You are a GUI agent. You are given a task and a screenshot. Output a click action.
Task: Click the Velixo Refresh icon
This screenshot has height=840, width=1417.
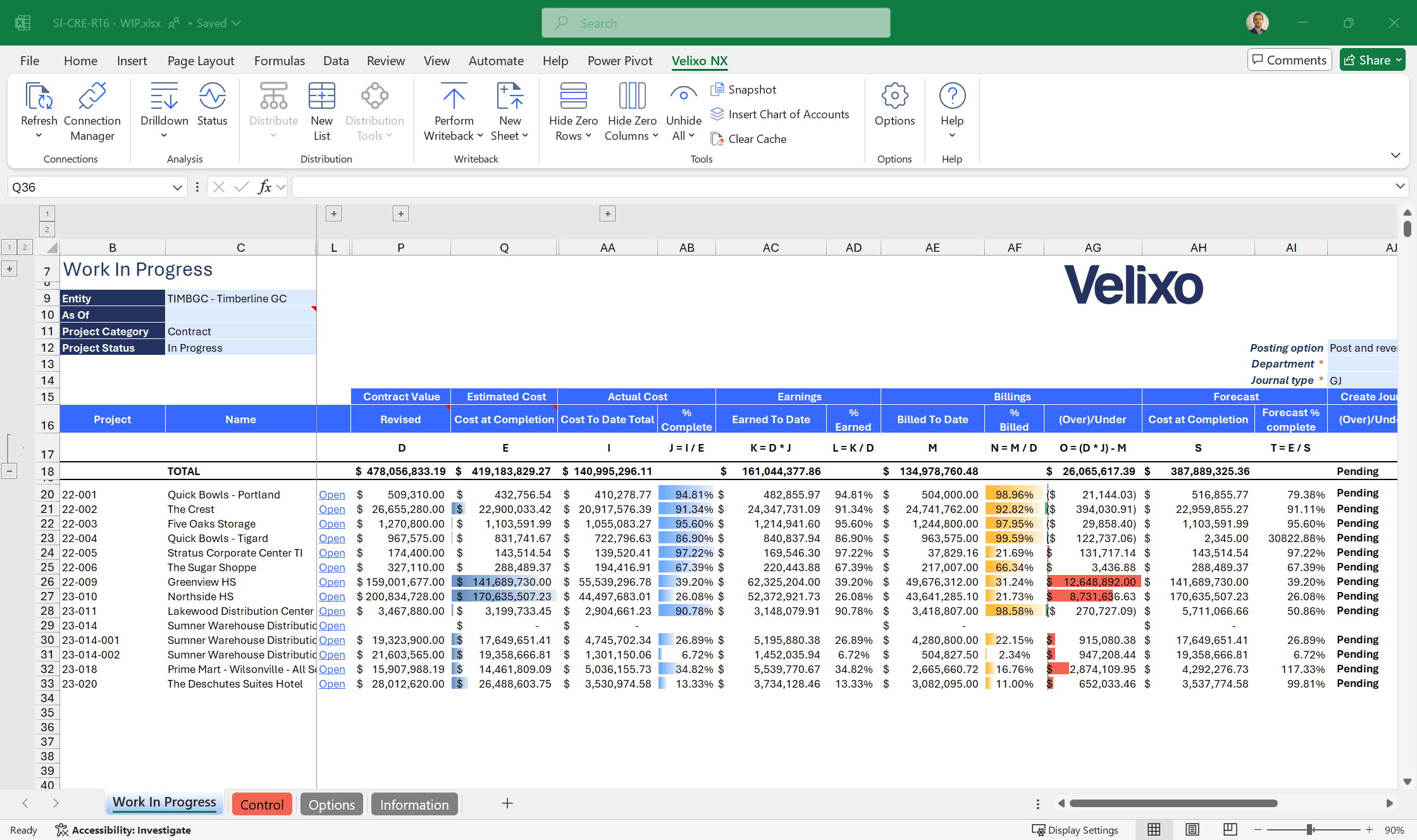(39, 96)
